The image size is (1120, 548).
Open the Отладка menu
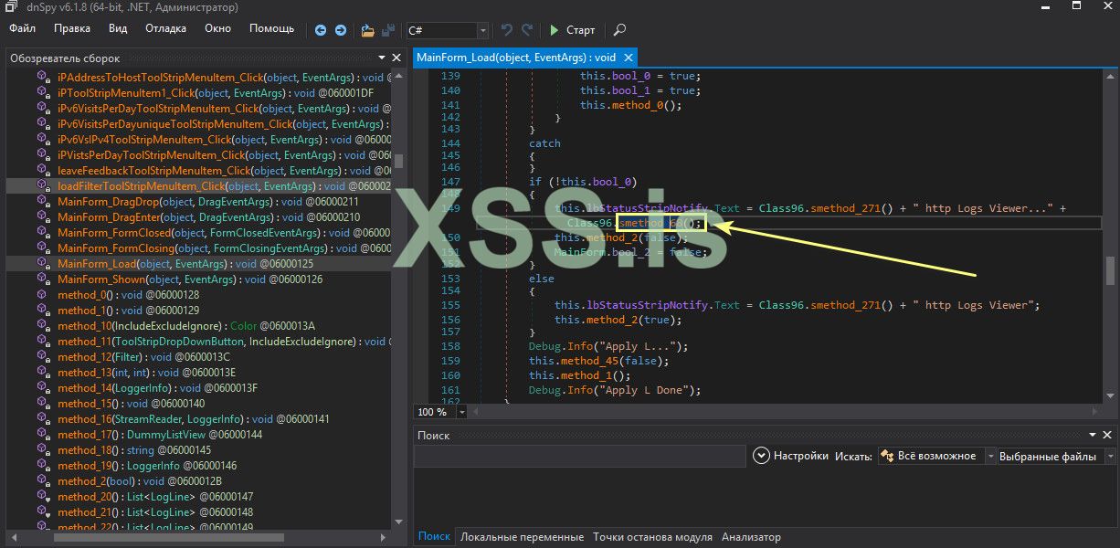(x=165, y=28)
